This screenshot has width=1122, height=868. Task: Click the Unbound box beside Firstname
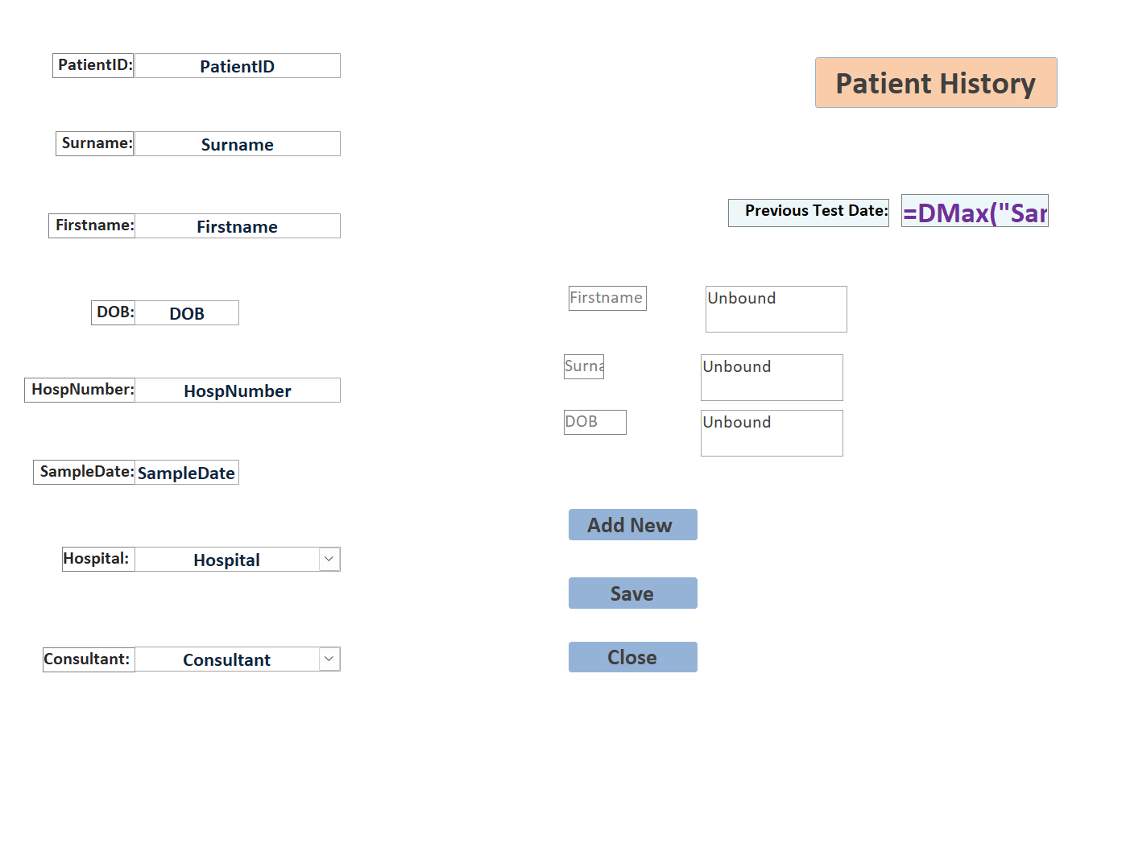tap(776, 309)
